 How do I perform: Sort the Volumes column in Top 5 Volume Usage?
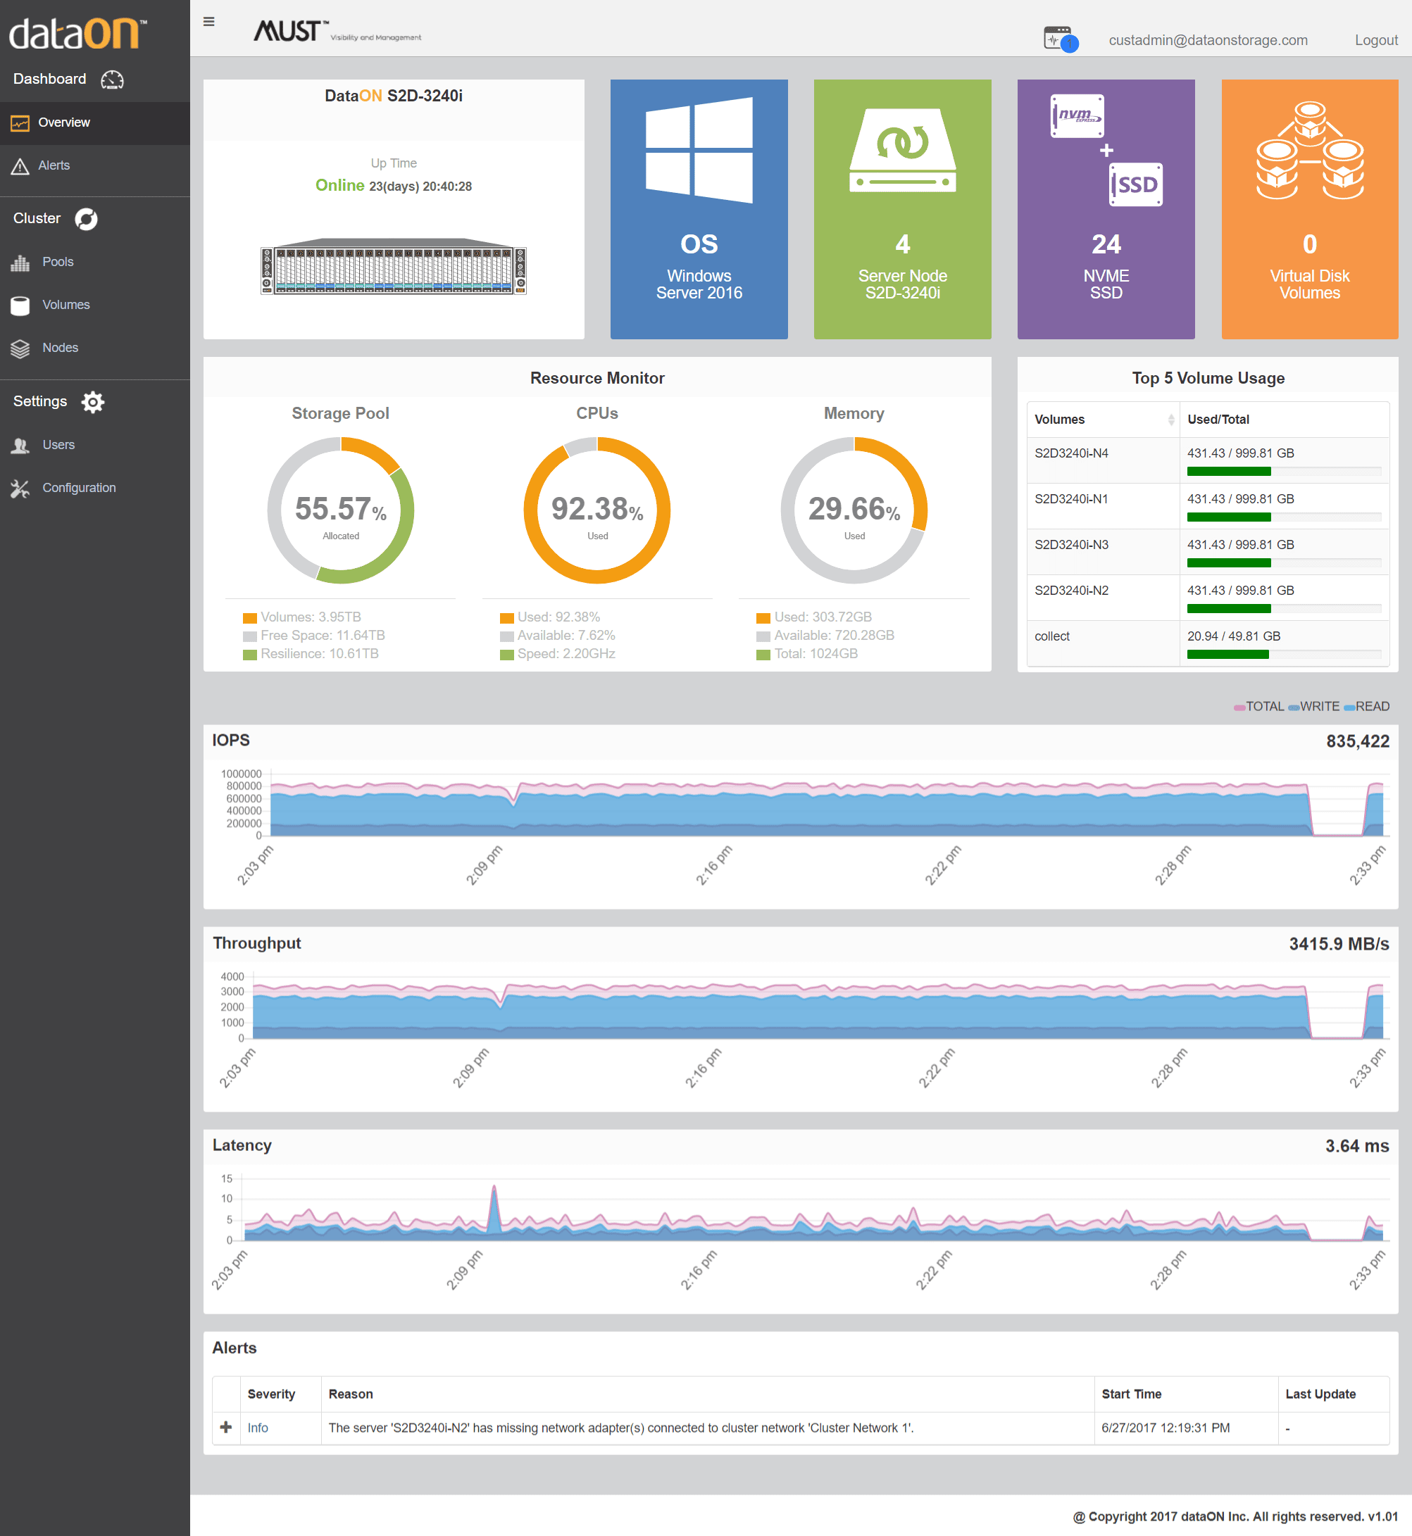pyautogui.click(x=1171, y=420)
